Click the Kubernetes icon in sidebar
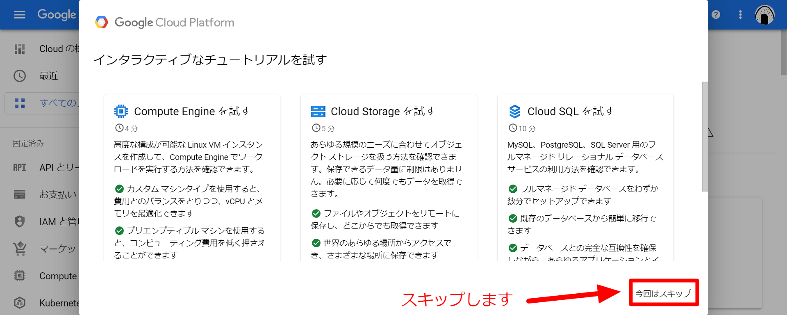The width and height of the screenshot is (787, 315). [20, 303]
